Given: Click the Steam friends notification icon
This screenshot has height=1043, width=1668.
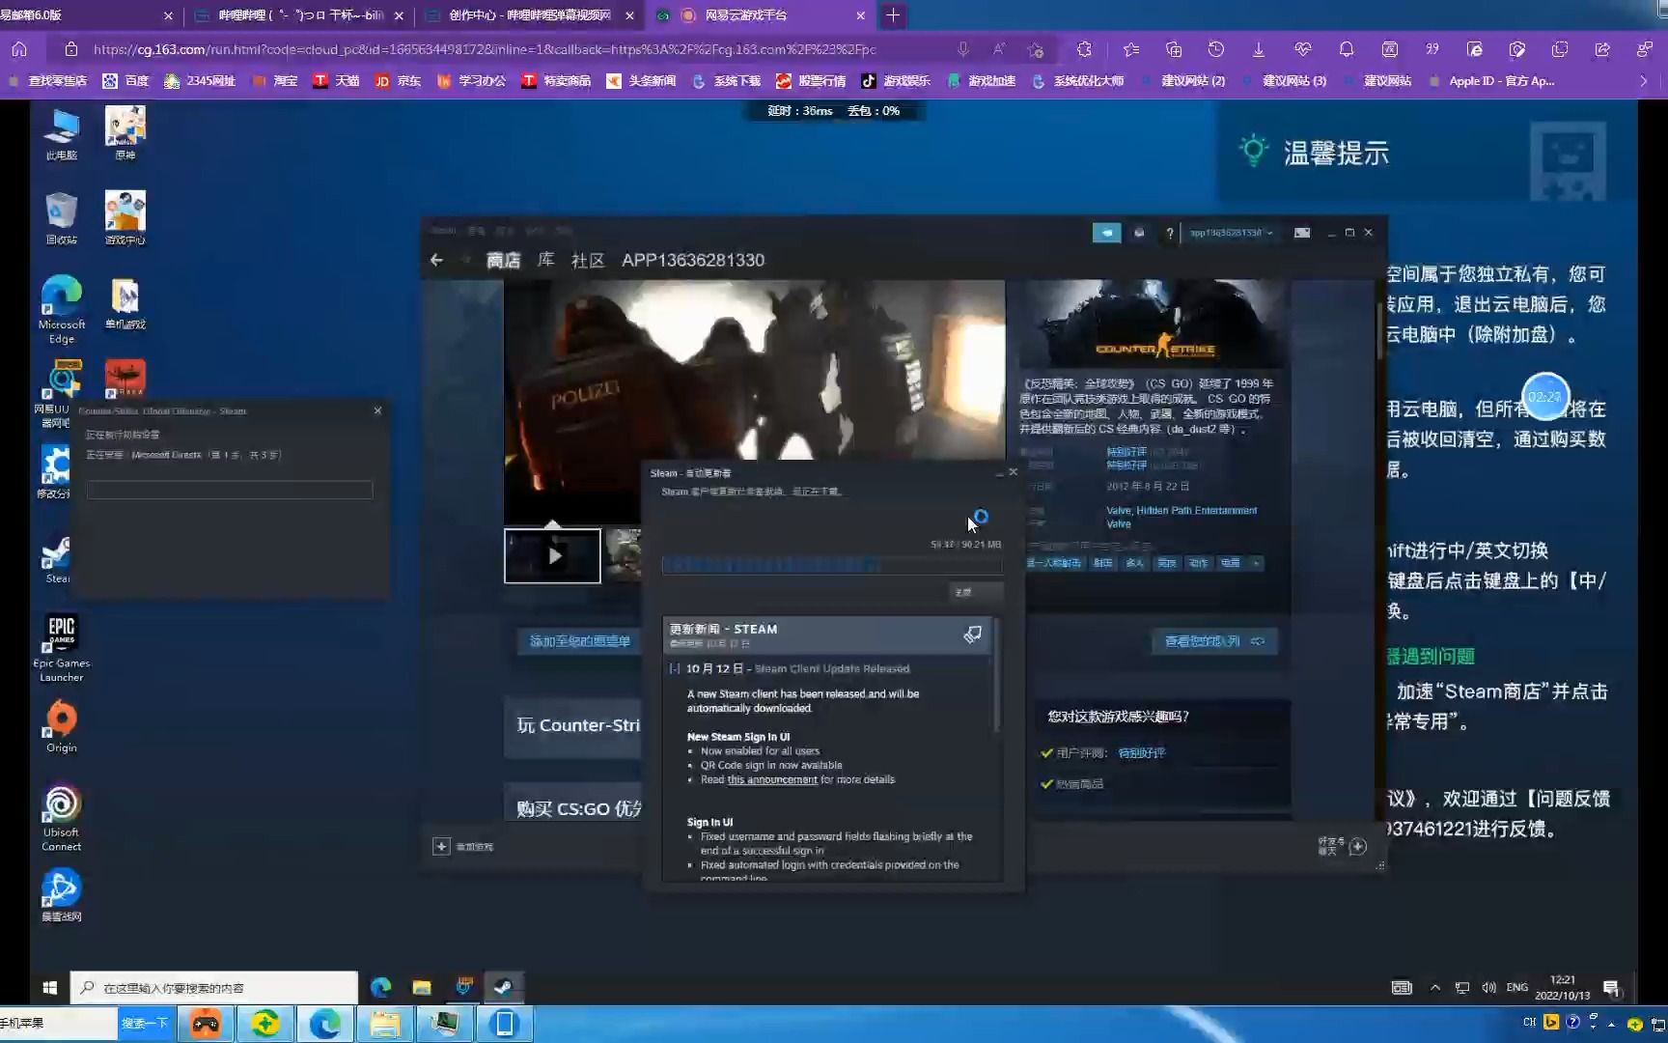Looking at the screenshot, I should pyautogui.click(x=1139, y=233).
